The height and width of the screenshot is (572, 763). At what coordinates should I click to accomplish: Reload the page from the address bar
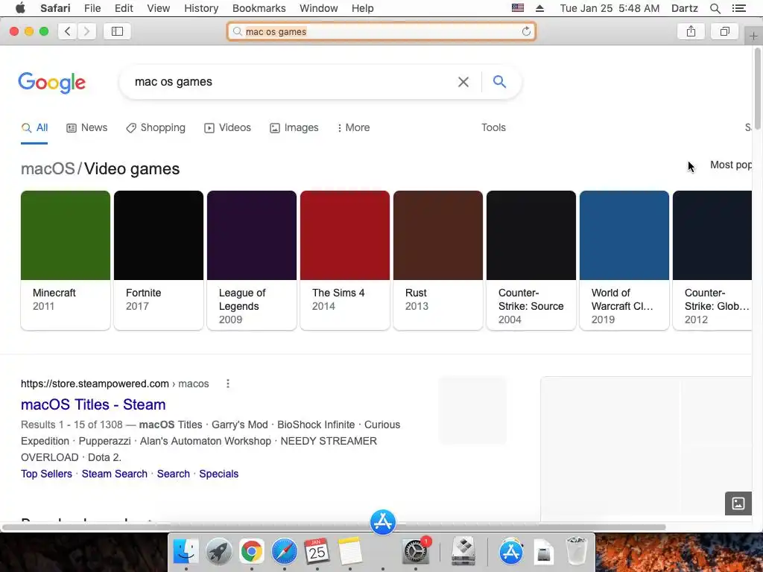pyautogui.click(x=526, y=31)
